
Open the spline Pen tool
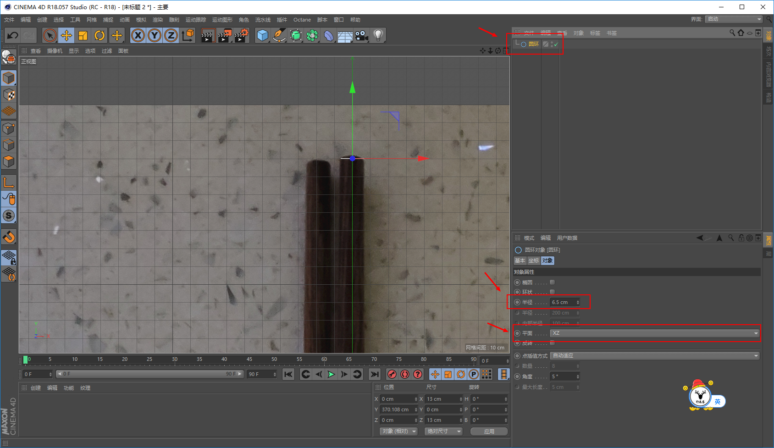tap(279, 35)
